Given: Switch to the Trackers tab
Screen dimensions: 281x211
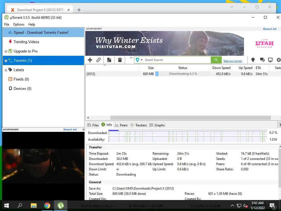Looking at the screenshot, I should pos(139,125).
